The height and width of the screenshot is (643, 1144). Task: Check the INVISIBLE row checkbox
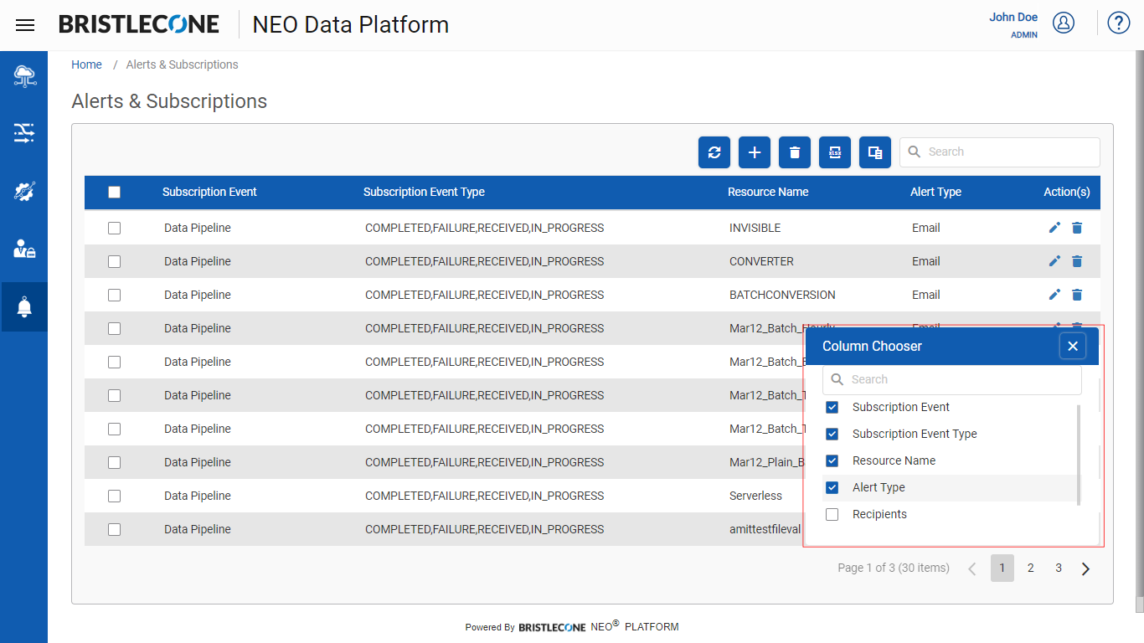(115, 228)
